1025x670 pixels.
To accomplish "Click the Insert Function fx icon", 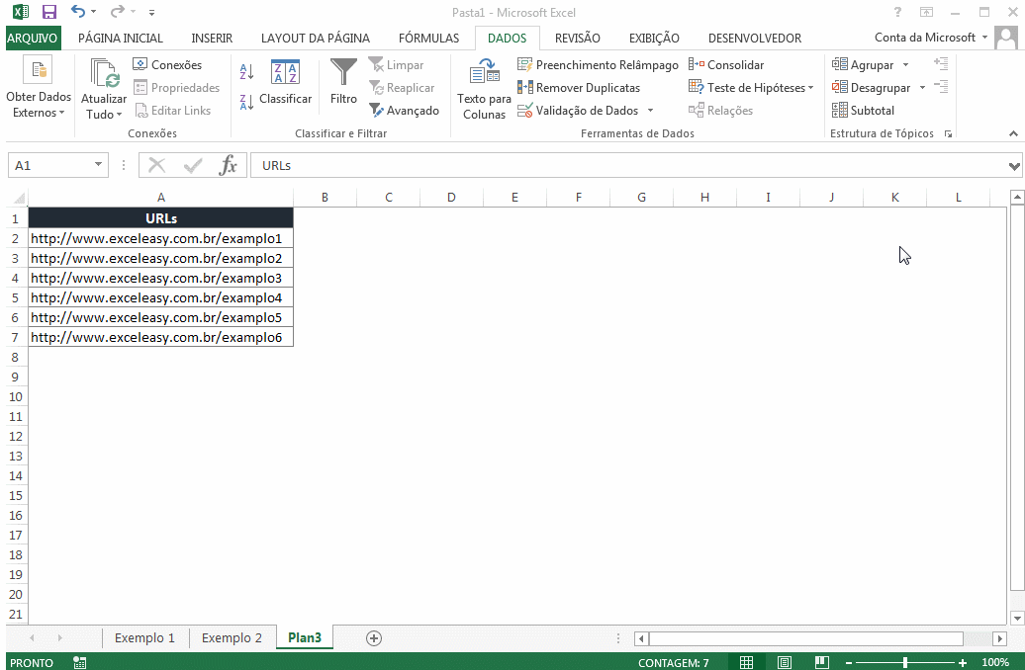I will (x=229, y=165).
